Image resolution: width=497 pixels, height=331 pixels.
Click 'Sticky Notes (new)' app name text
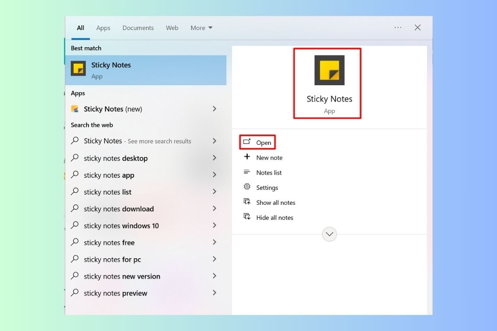click(113, 109)
